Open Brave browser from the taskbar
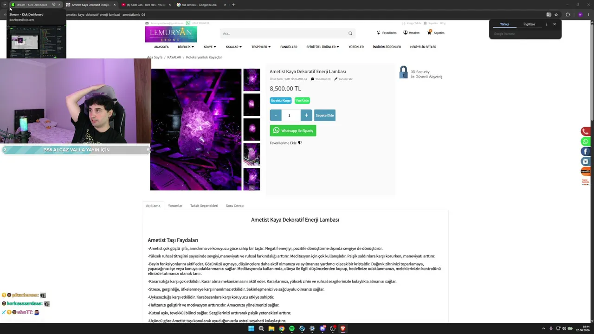594x334 pixels. click(x=343, y=328)
